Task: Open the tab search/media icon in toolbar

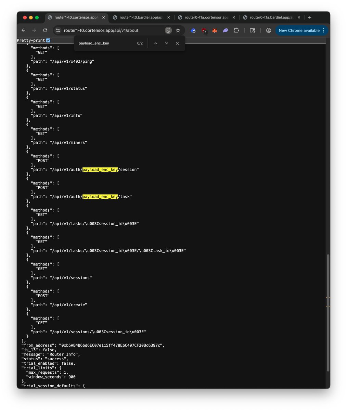Action: [x=252, y=30]
